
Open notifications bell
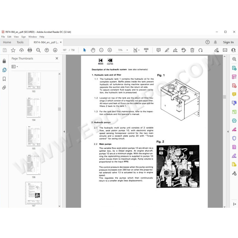[x=215, y=42]
